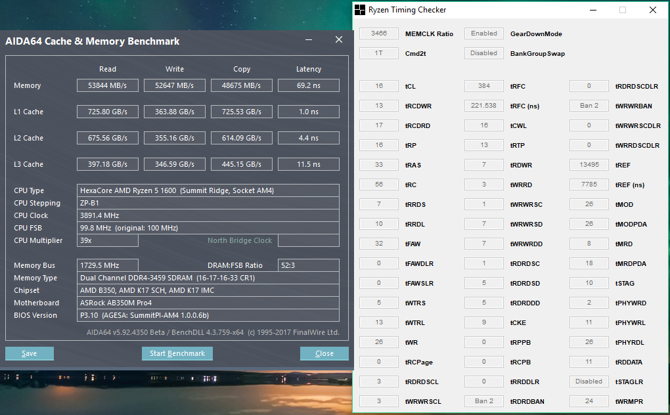Click the BankGroupSwap Disabled field
The width and height of the screenshot is (670, 415).
484,53
